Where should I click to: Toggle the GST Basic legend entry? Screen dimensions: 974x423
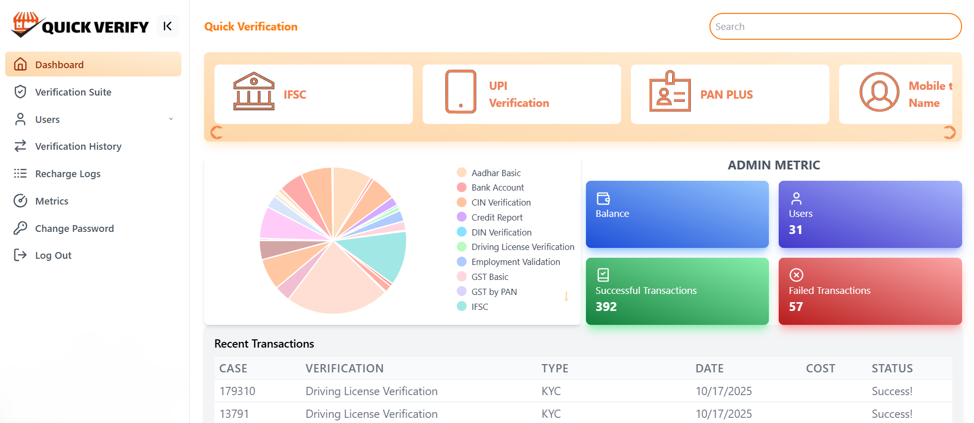click(489, 277)
